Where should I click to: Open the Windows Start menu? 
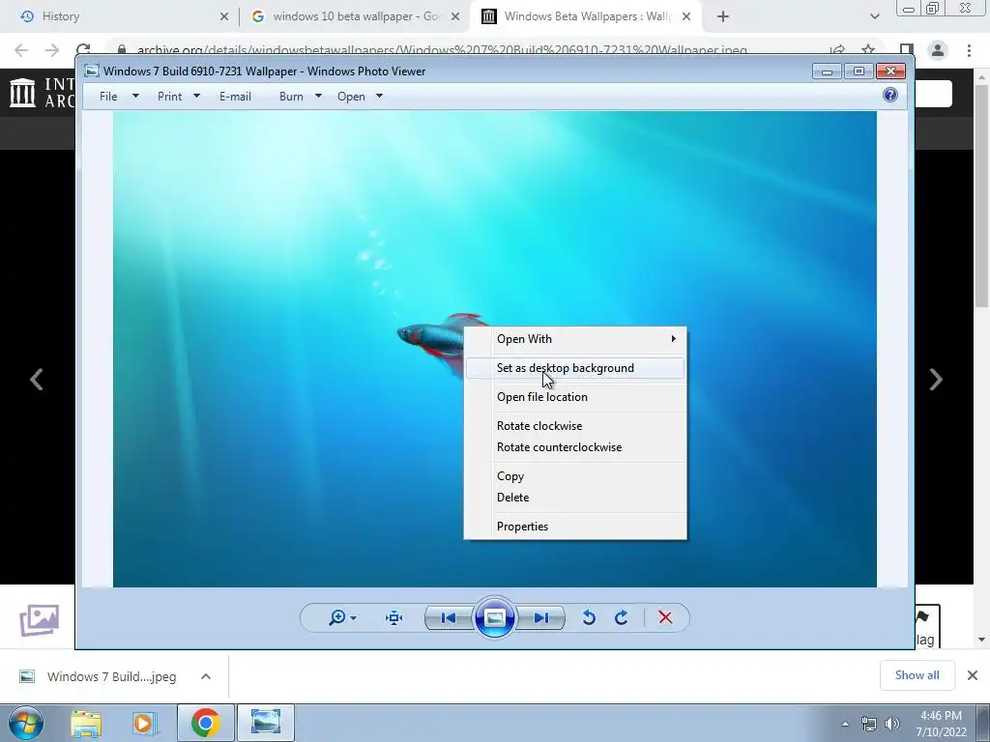point(26,723)
